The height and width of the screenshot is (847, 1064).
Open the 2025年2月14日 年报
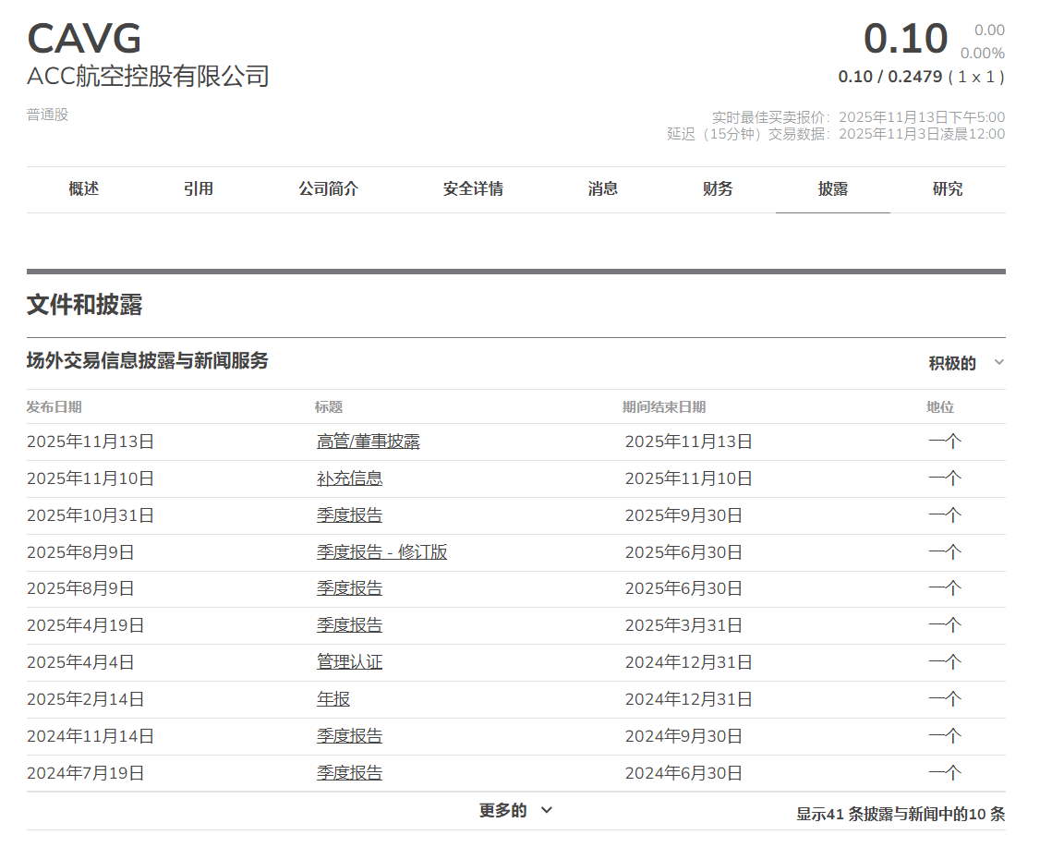[x=332, y=699]
